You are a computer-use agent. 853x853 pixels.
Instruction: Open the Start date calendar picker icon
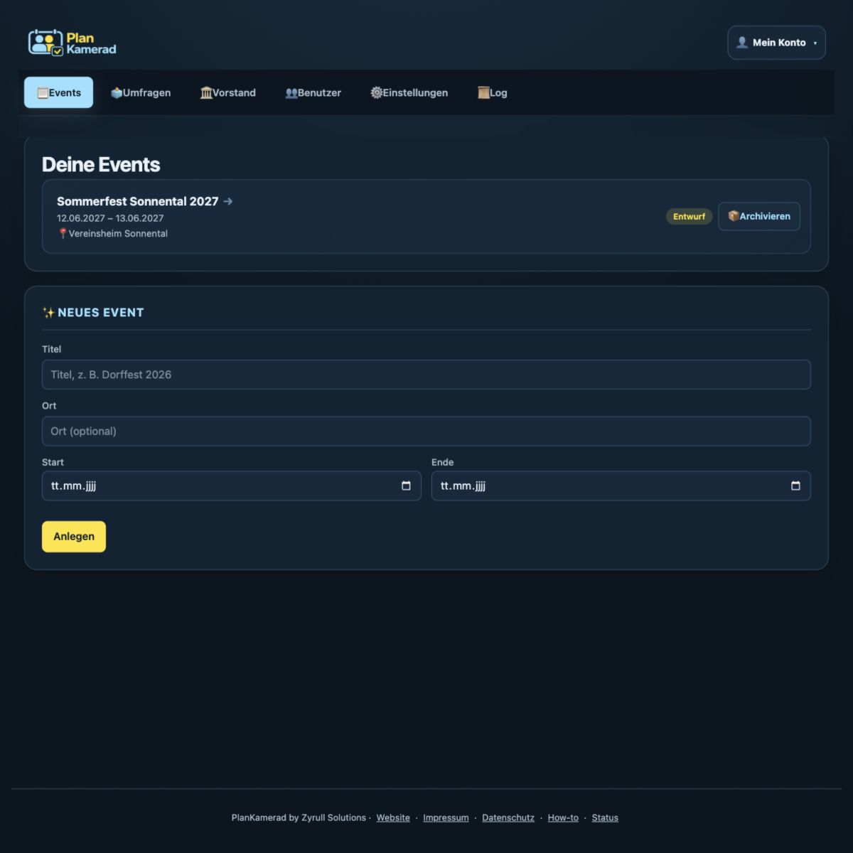click(x=406, y=486)
